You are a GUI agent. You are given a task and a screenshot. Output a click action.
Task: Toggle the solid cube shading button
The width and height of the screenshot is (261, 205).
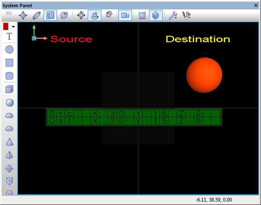pos(156,15)
